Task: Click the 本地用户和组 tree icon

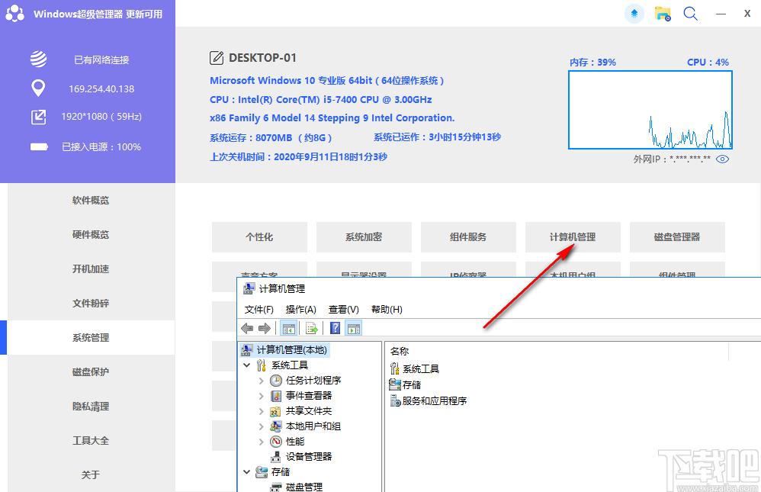Action: (276, 426)
